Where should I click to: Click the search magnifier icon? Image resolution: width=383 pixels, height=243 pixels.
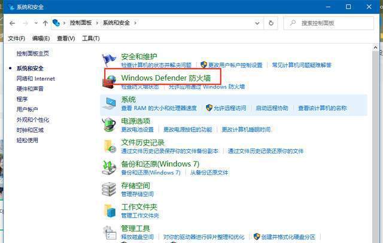[x=293, y=23]
